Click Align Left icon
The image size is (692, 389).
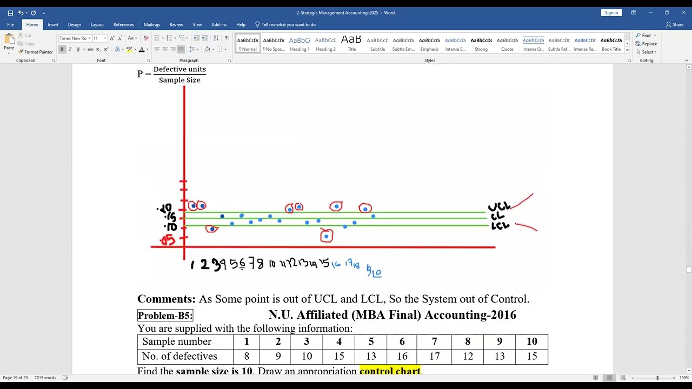[x=157, y=49]
